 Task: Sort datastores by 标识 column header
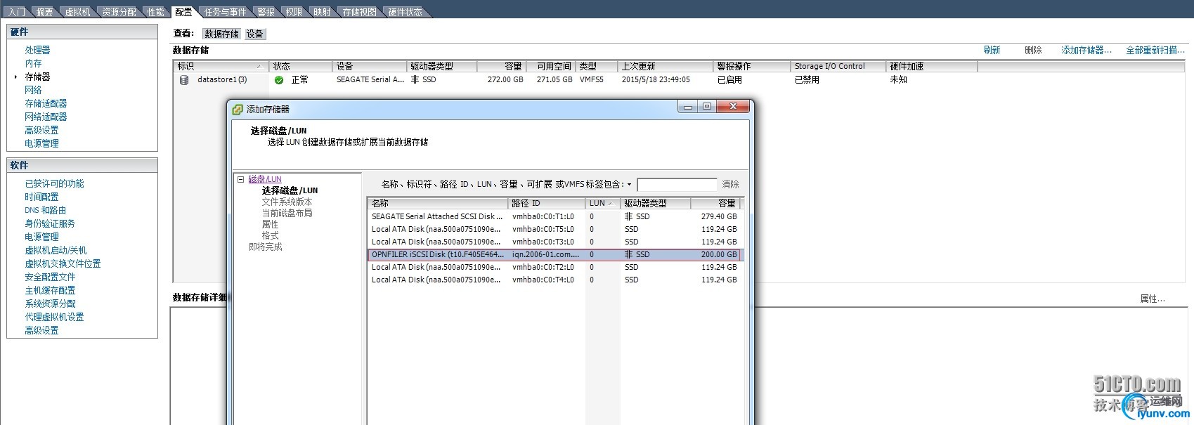221,66
